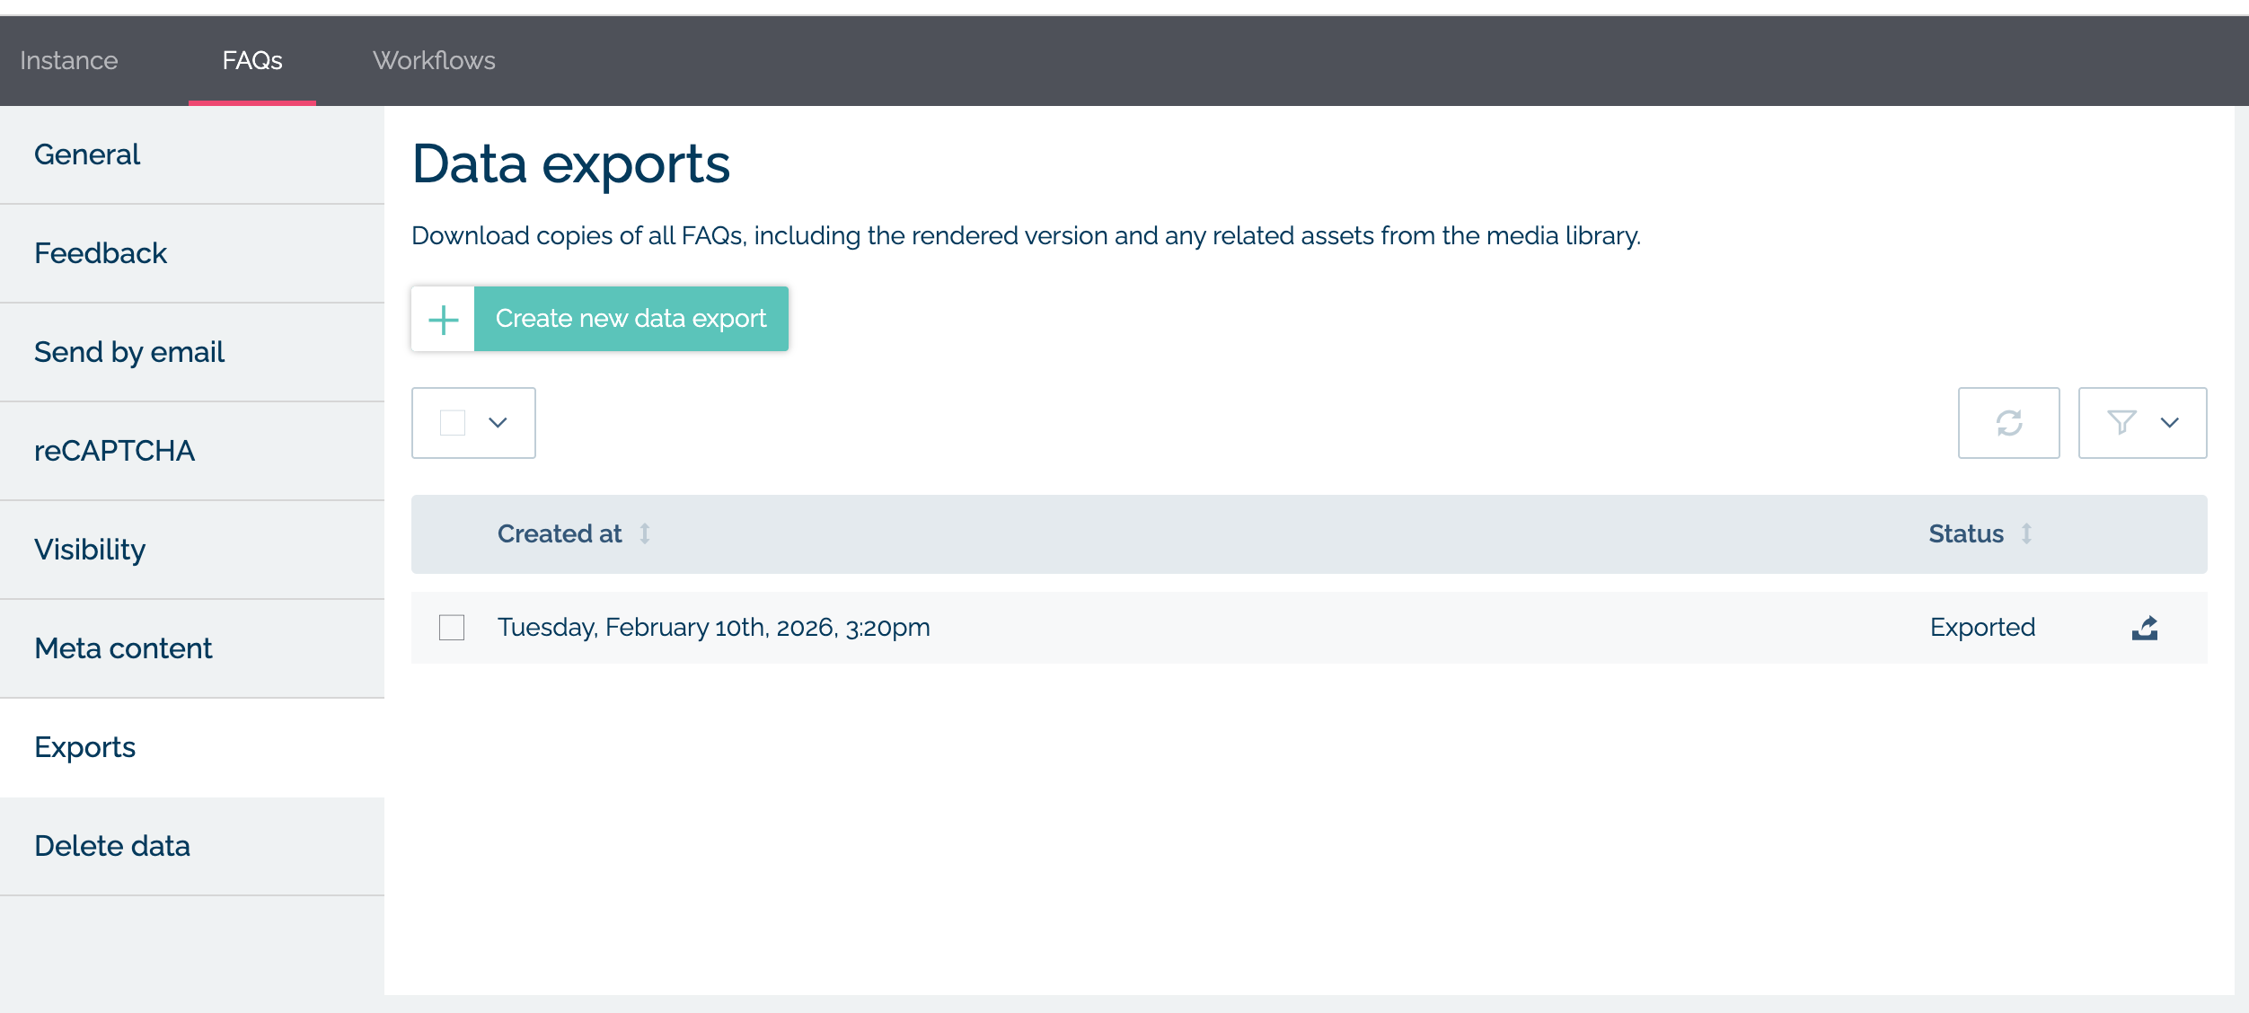Image resolution: width=2249 pixels, height=1013 pixels.
Task: Open the Instance tab
Action: (67, 60)
